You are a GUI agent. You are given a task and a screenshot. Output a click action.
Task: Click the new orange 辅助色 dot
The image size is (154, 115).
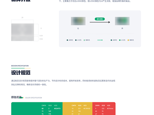(x=128, y=40)
